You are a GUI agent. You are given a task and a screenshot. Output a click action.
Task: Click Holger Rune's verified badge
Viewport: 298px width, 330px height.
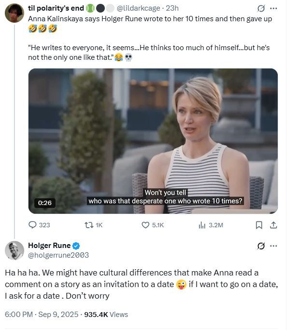click(76, 246)
